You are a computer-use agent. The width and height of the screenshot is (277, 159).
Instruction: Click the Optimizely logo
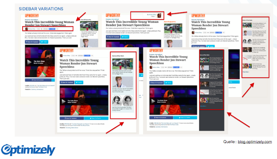[x=28, y=150]
